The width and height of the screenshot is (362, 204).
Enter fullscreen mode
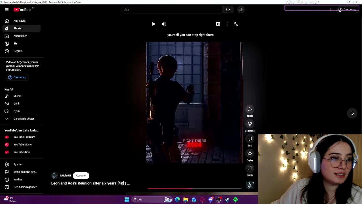(236, 24)
